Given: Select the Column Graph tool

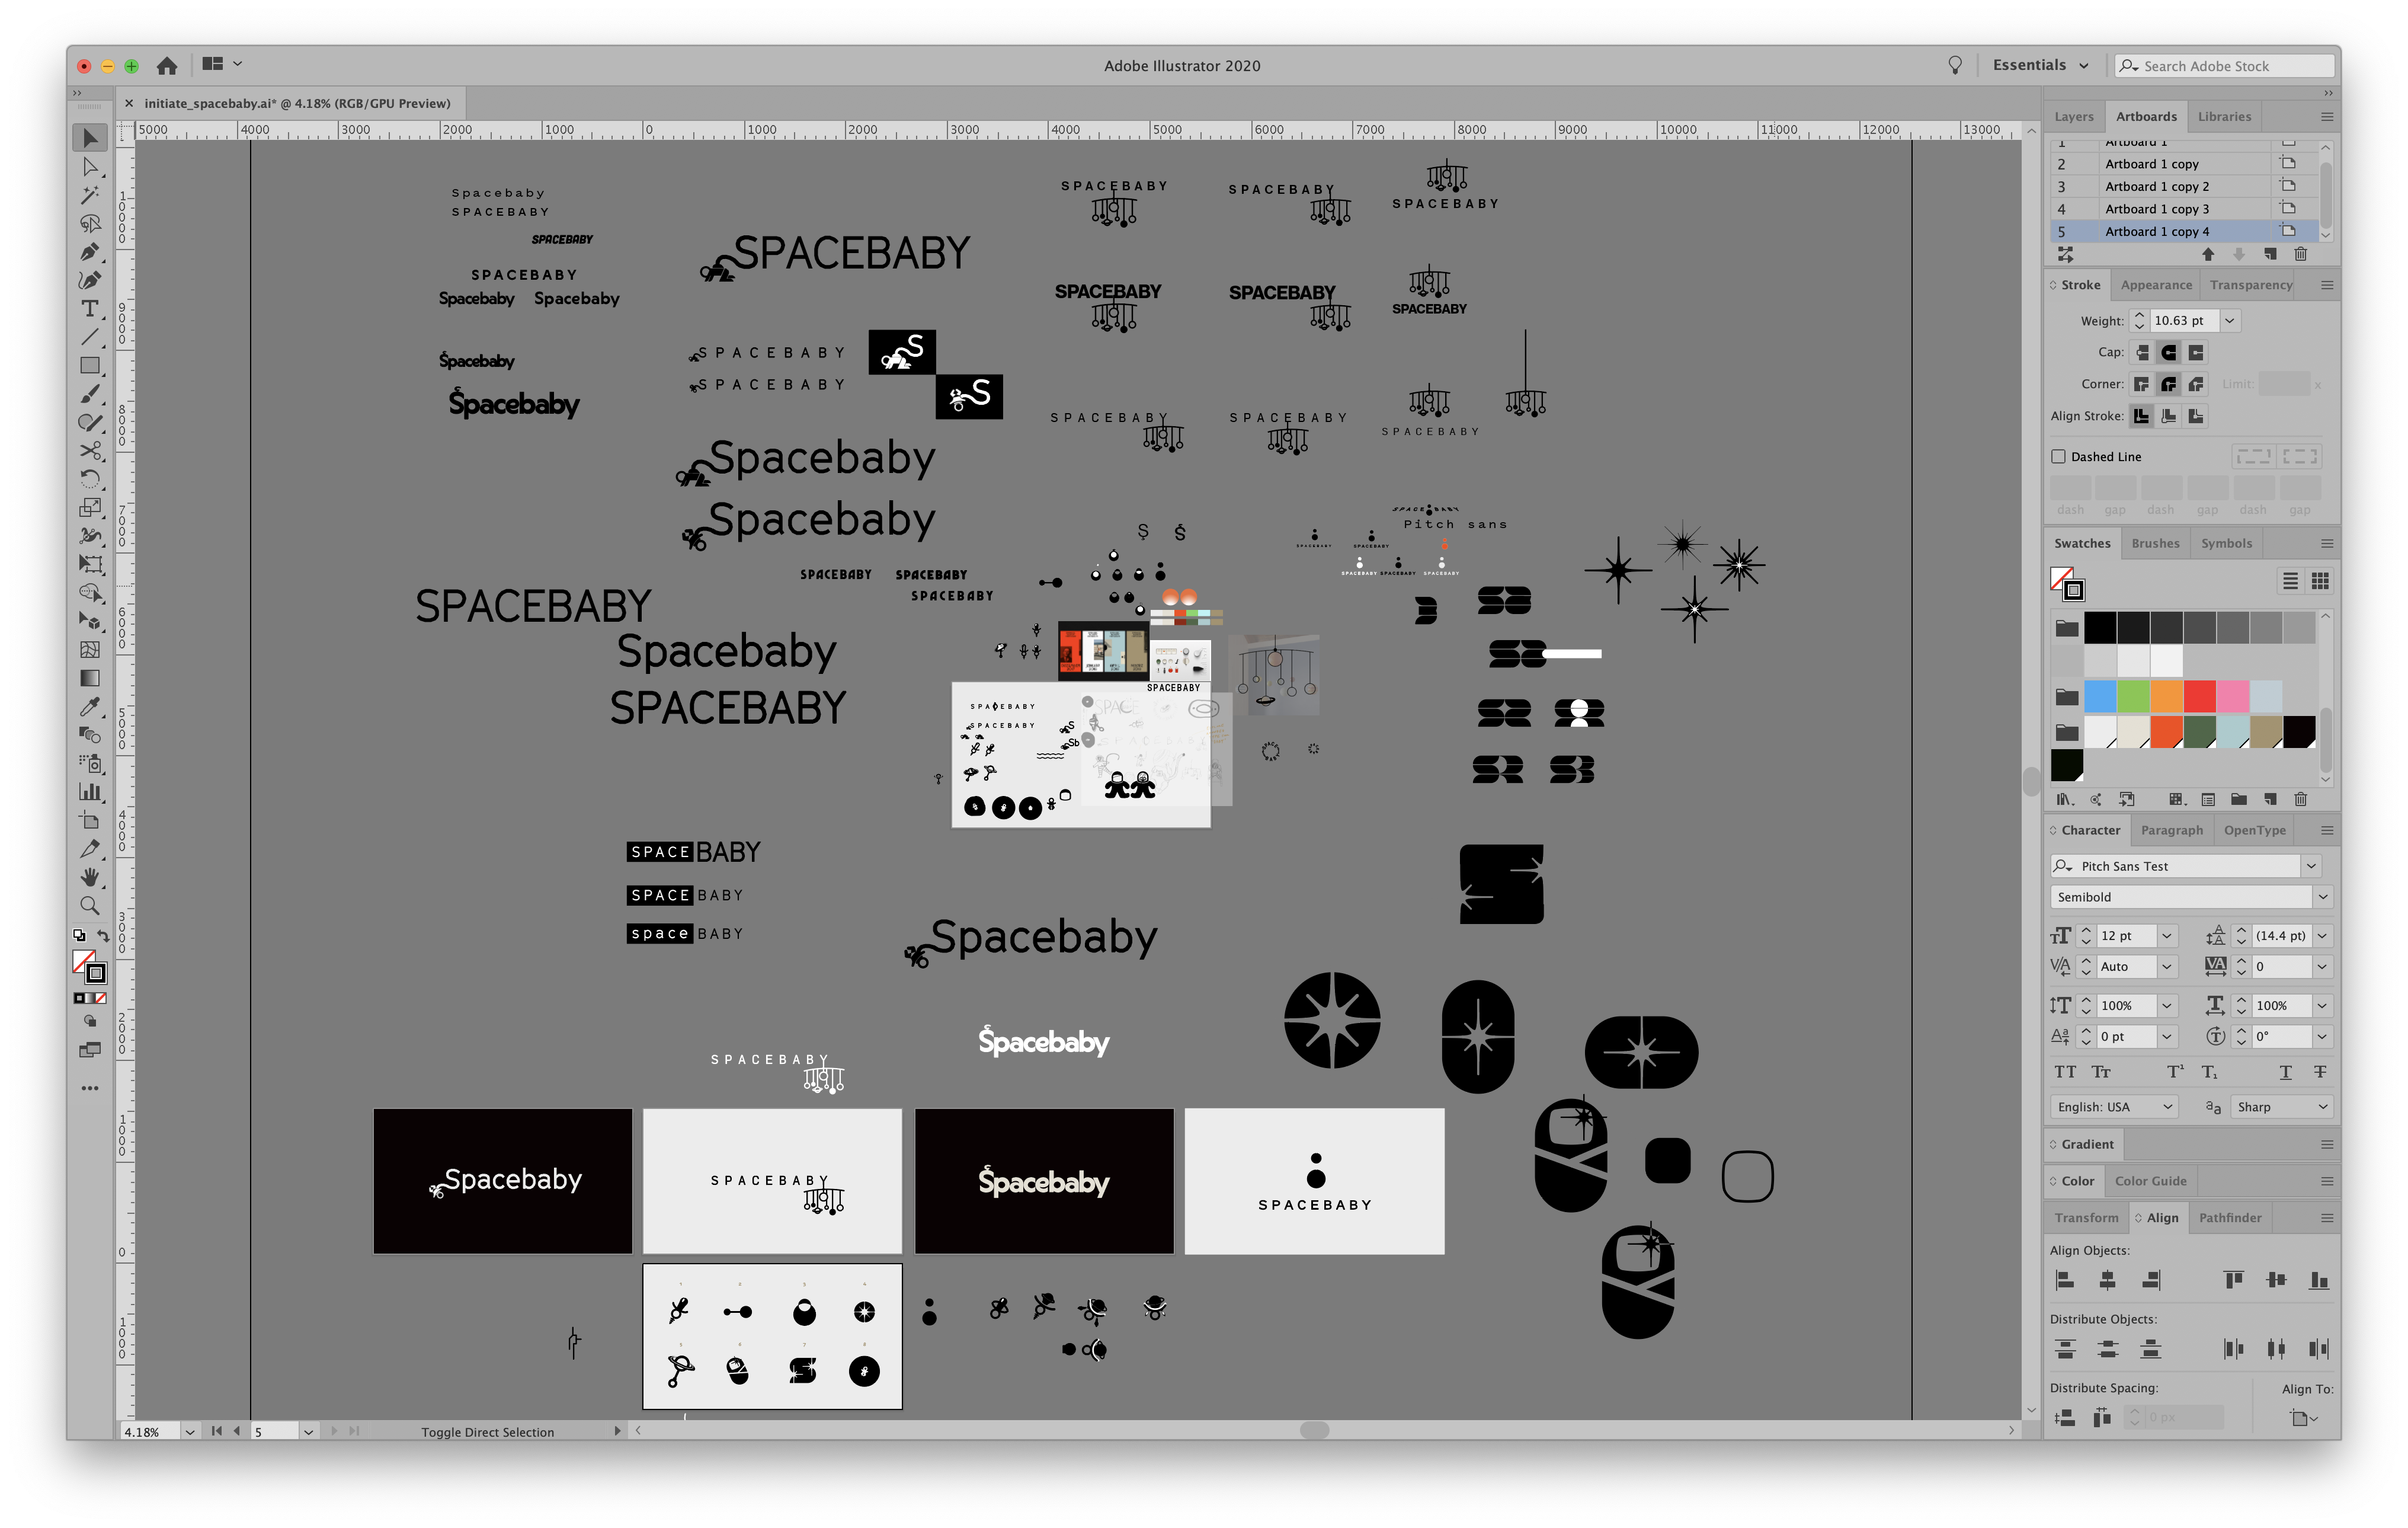Looking at the screenshot, I should (90, 792).
